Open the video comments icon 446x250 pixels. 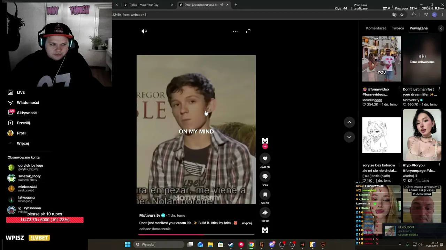point(265,176)
